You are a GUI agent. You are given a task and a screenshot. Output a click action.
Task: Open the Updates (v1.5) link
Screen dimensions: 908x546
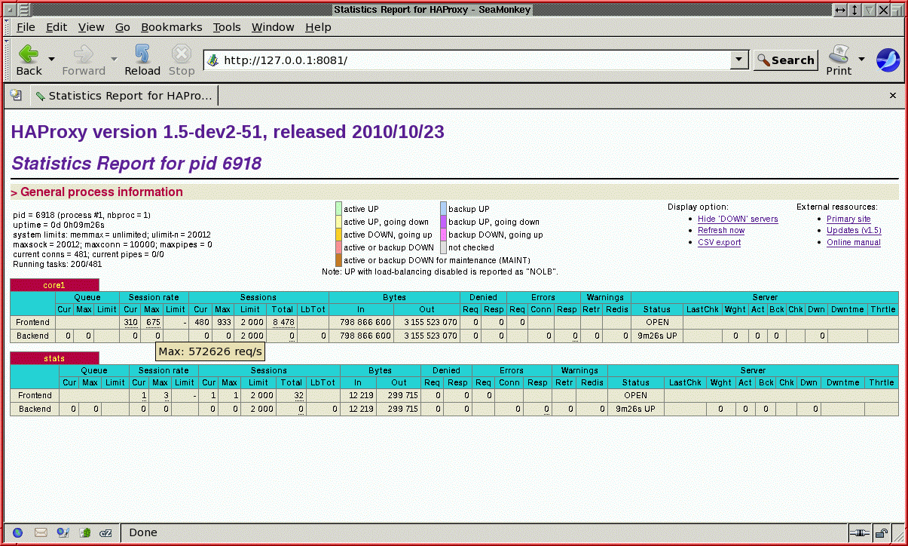(854, 230)
